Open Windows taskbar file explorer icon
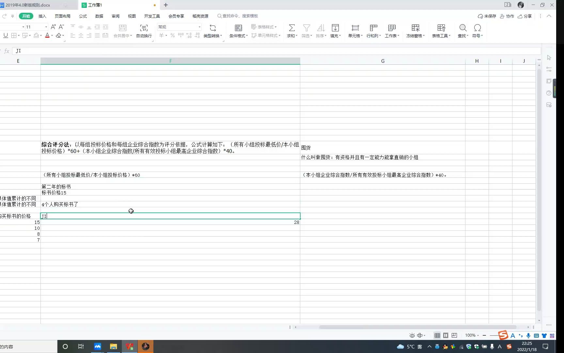 [113, 346]
